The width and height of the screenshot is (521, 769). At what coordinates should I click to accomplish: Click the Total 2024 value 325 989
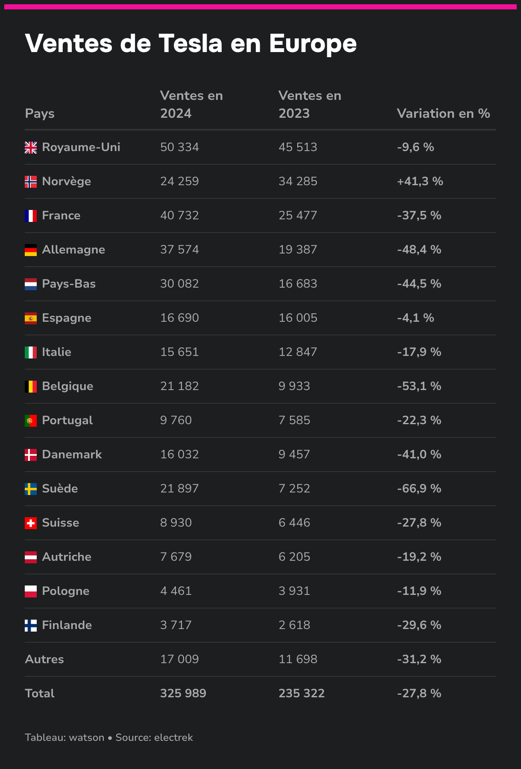[183, 693]
